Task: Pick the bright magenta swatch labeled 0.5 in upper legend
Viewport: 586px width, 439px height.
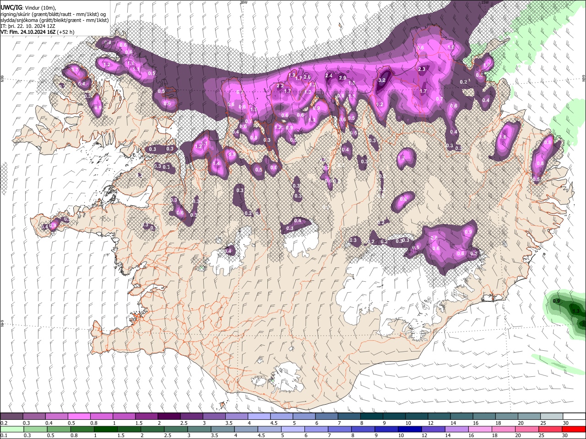Action: point(79,417)
